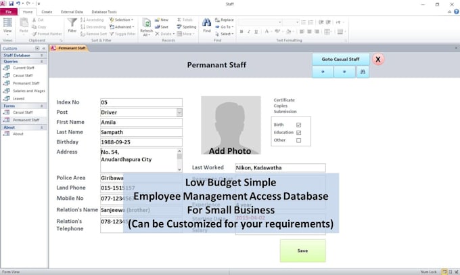This screenshot has height=275, width=460.
Task: Align text left in Text Formatting
Action: point(302,31)
